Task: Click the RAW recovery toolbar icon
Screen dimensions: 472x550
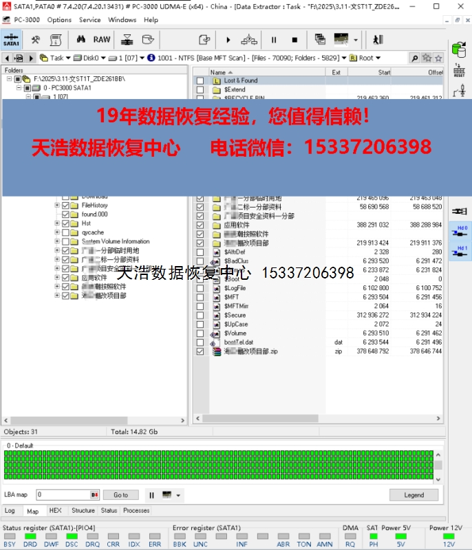Action: click(x=102, y=40)
